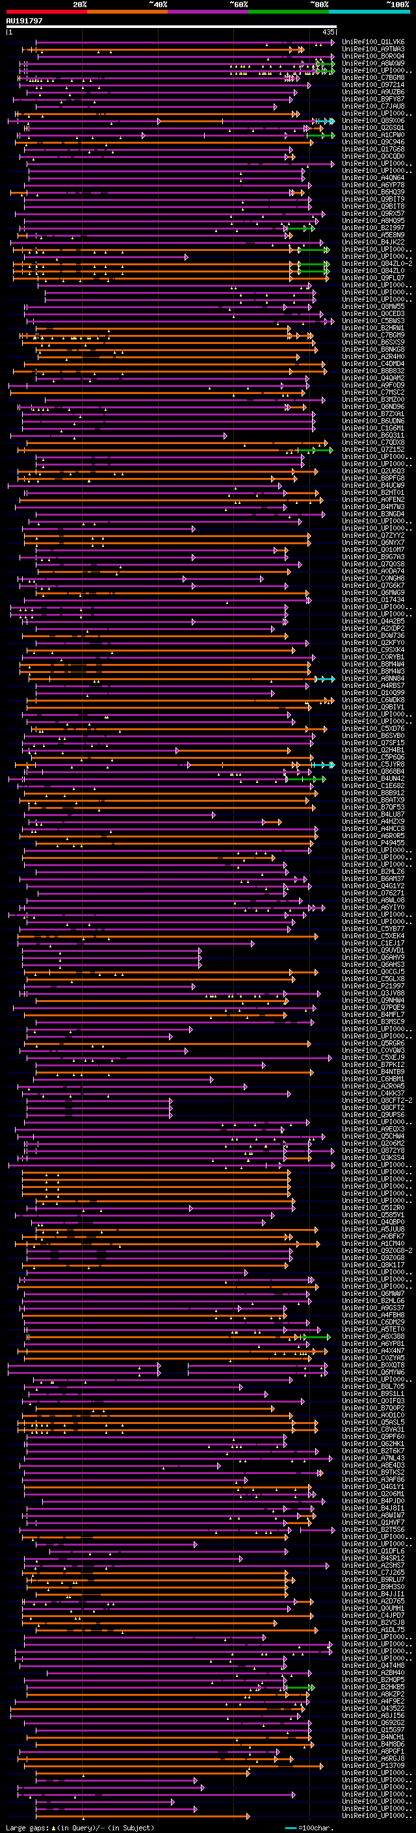Select the UniRef100_A6YP78 label
The height and width of the screenshot is (1833, 416).
373,185
